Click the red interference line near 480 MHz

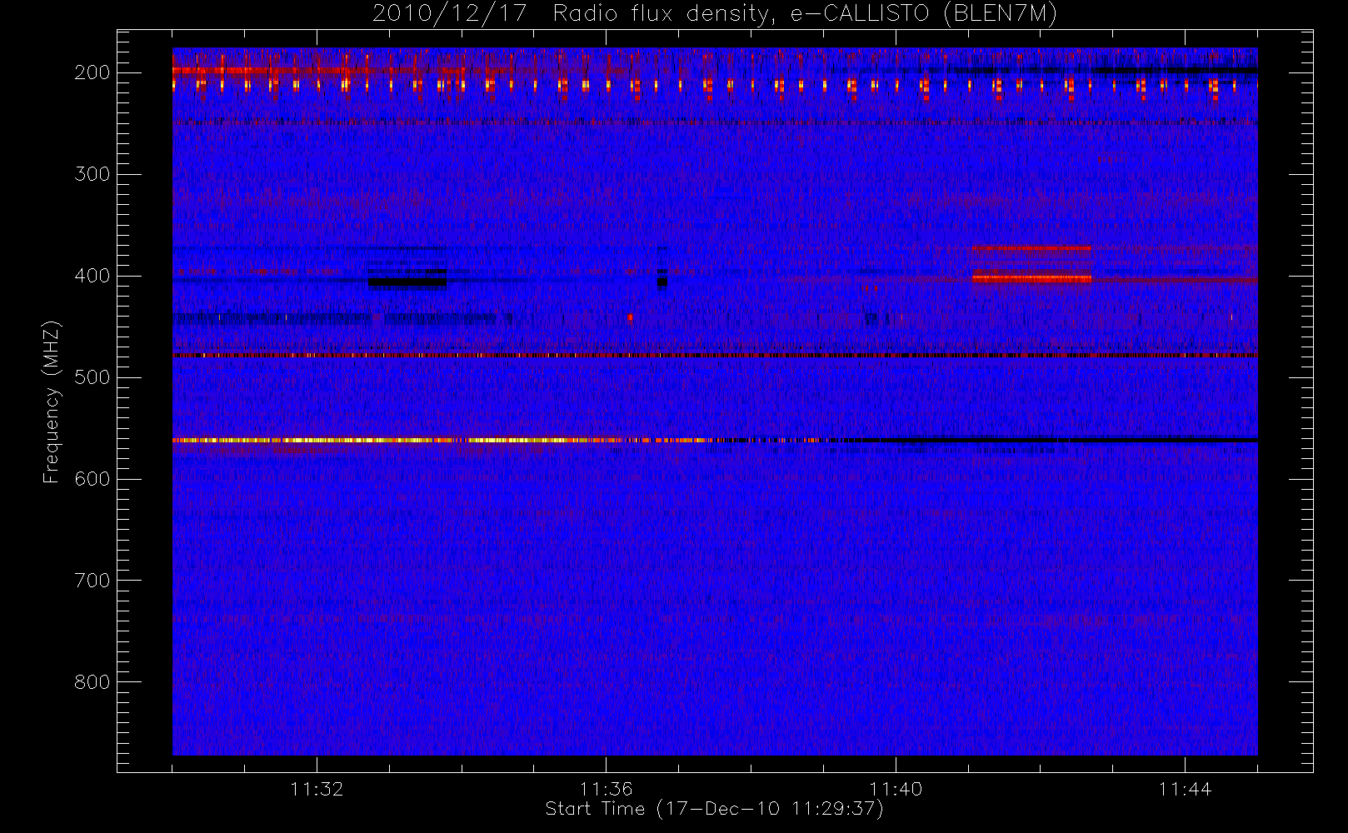point(715,356)
